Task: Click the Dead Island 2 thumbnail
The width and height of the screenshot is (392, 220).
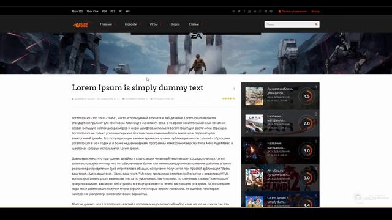Action: pyautogui.click(x=254, y=178)
